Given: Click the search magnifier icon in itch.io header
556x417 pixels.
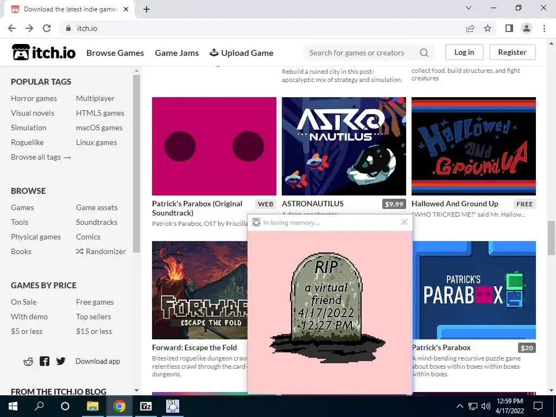Looking at the screenshot, I should [424, 53].
